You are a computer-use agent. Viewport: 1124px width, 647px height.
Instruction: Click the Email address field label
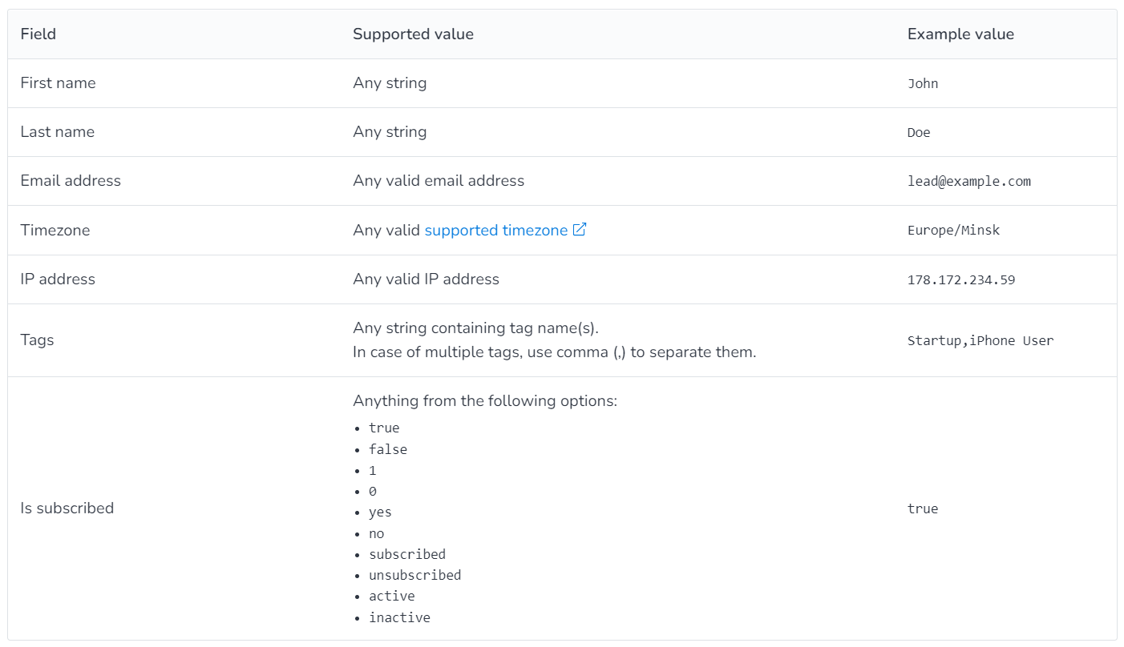pyautogui.click(x=71, y=181)
